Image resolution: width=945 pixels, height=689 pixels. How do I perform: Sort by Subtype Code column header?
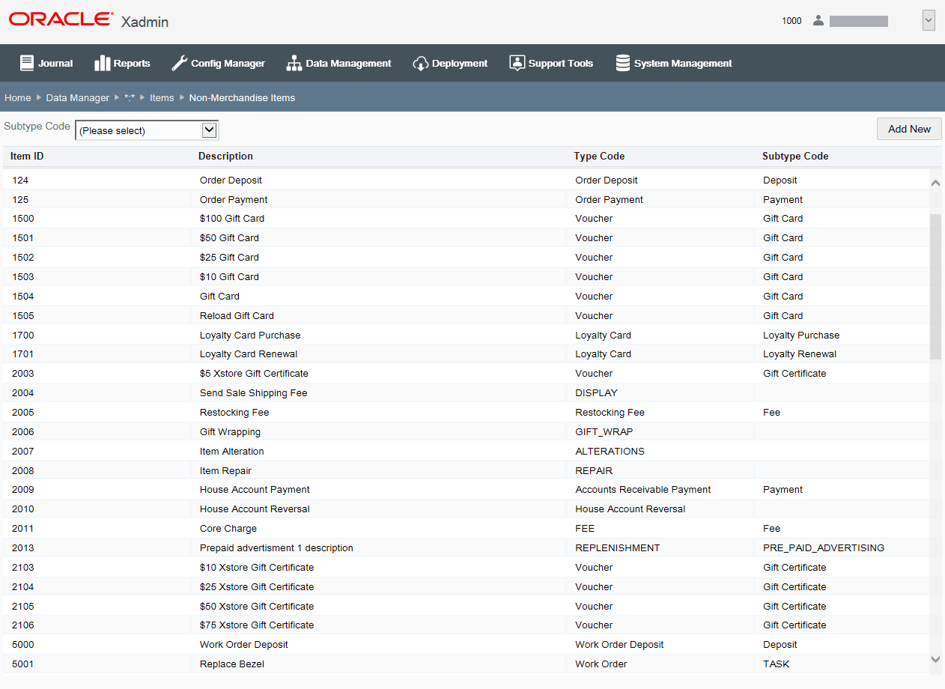[795, 157]
